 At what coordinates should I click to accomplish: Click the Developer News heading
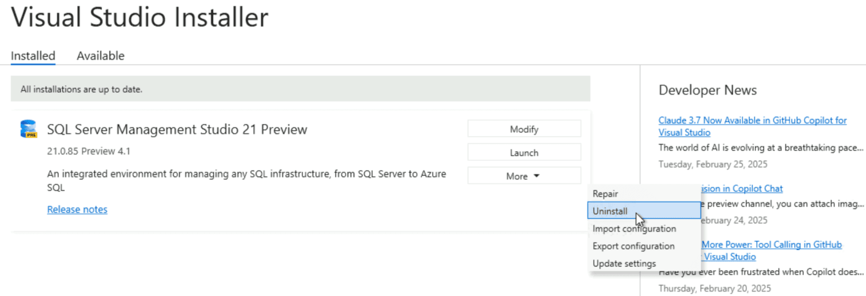pyautogui.click(x=707, y=91)
